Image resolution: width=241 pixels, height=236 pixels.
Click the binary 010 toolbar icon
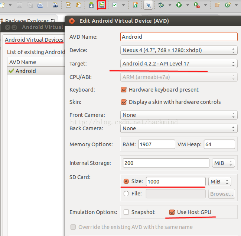click(55, 5)
